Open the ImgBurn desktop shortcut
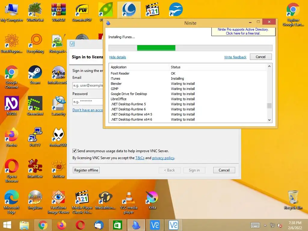308x231 pixels. 35,200
